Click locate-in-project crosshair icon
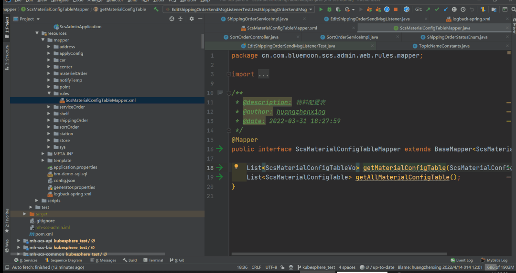 tap(172, 19)
